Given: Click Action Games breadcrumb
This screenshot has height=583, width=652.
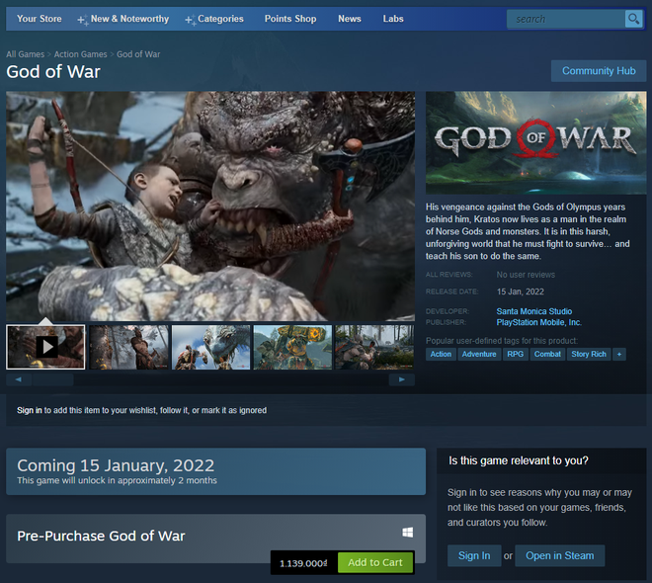Looking at the screenshot, I should pos(80,54).
